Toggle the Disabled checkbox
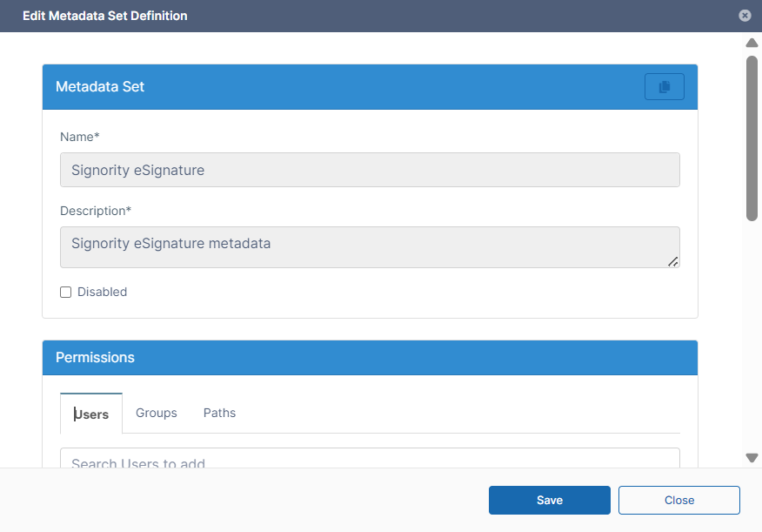Image resolution: width=762 pixels, height=532 pixels. [65, 293]
